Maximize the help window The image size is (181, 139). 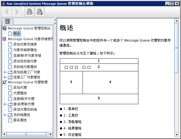[x=172, y=4]
